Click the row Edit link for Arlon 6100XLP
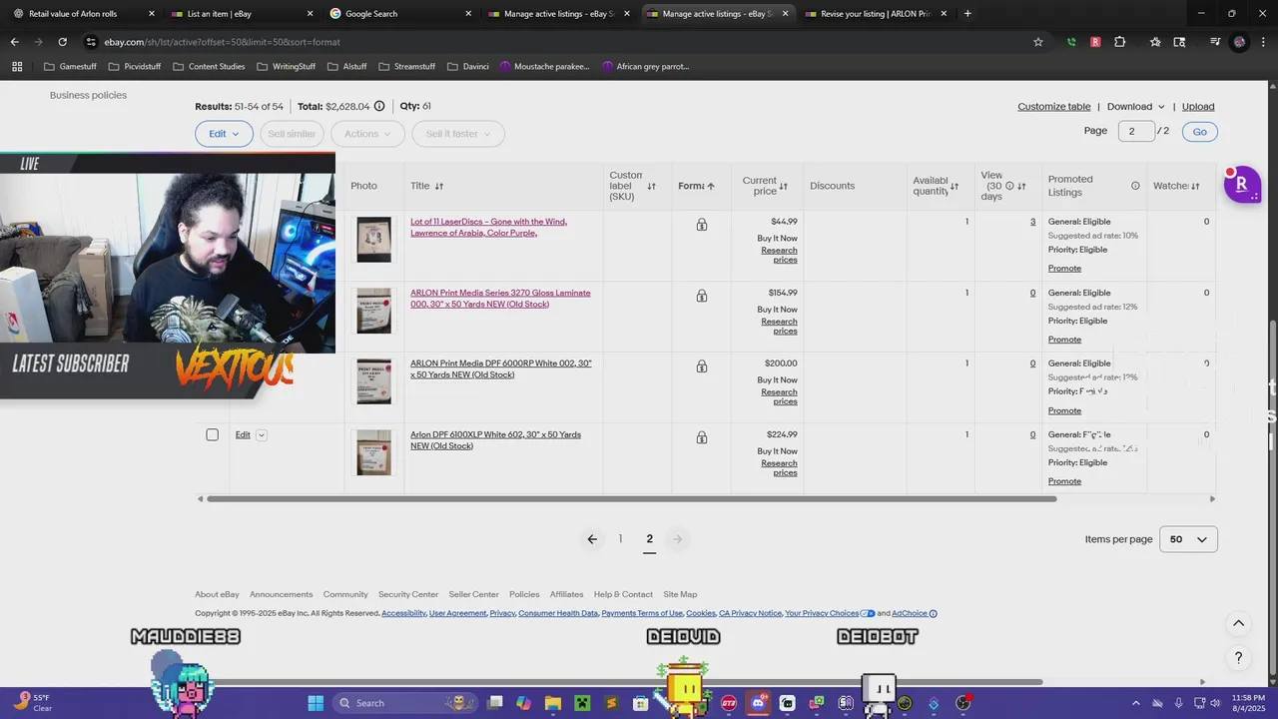This screenshot has width=1278, height=719. point(243,434)
